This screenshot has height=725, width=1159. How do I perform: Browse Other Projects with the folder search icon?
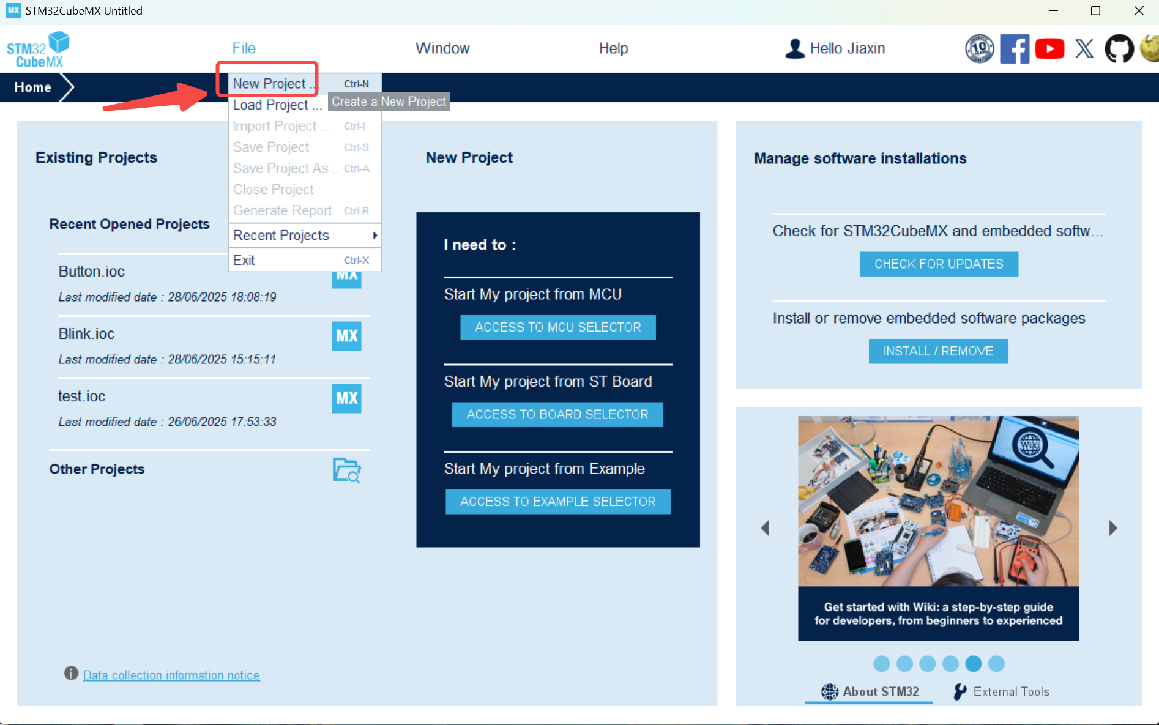click(x=346, y=470)
